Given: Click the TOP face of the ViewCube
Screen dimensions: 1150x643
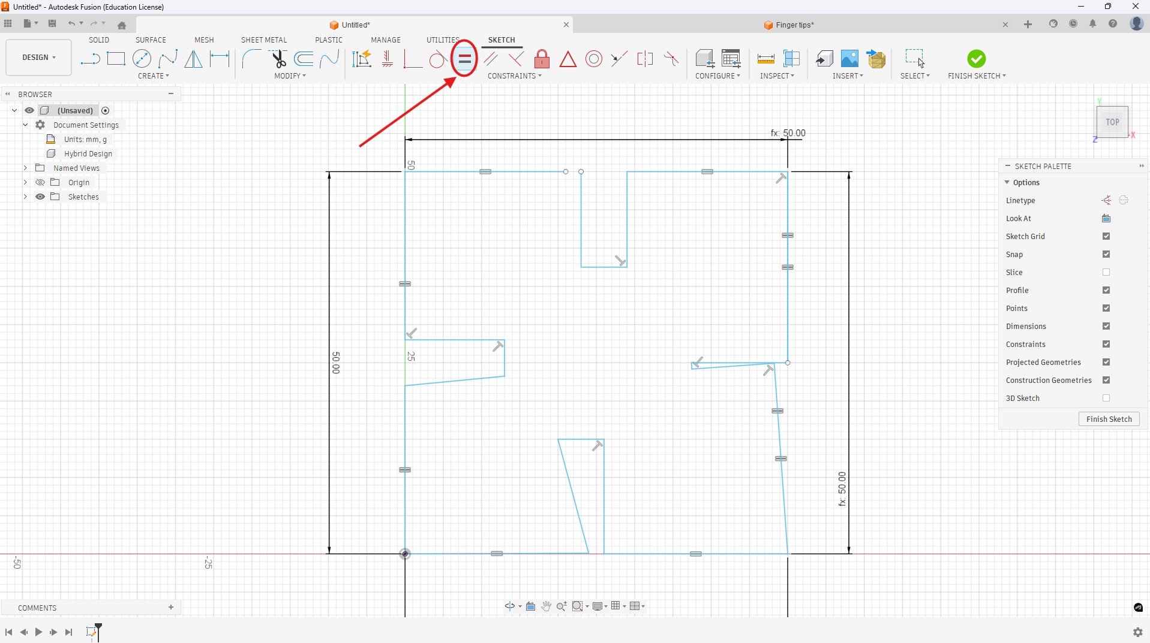Looking at the screenshot, I should pos(1112,122).
